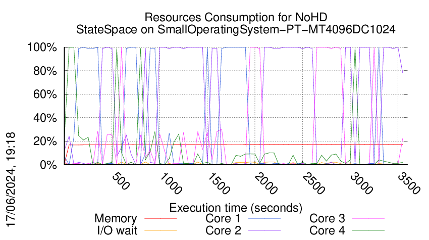Click the 100% y-axis label
This screenshot has width=429, height=240.
coord(42,47)
